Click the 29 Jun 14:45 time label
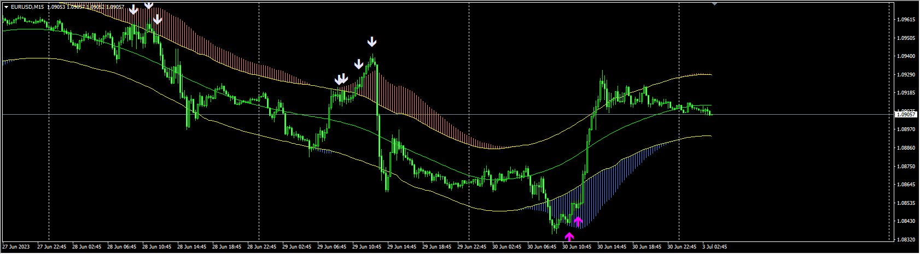This screenshot has width=920, height=254. (401, 247)
